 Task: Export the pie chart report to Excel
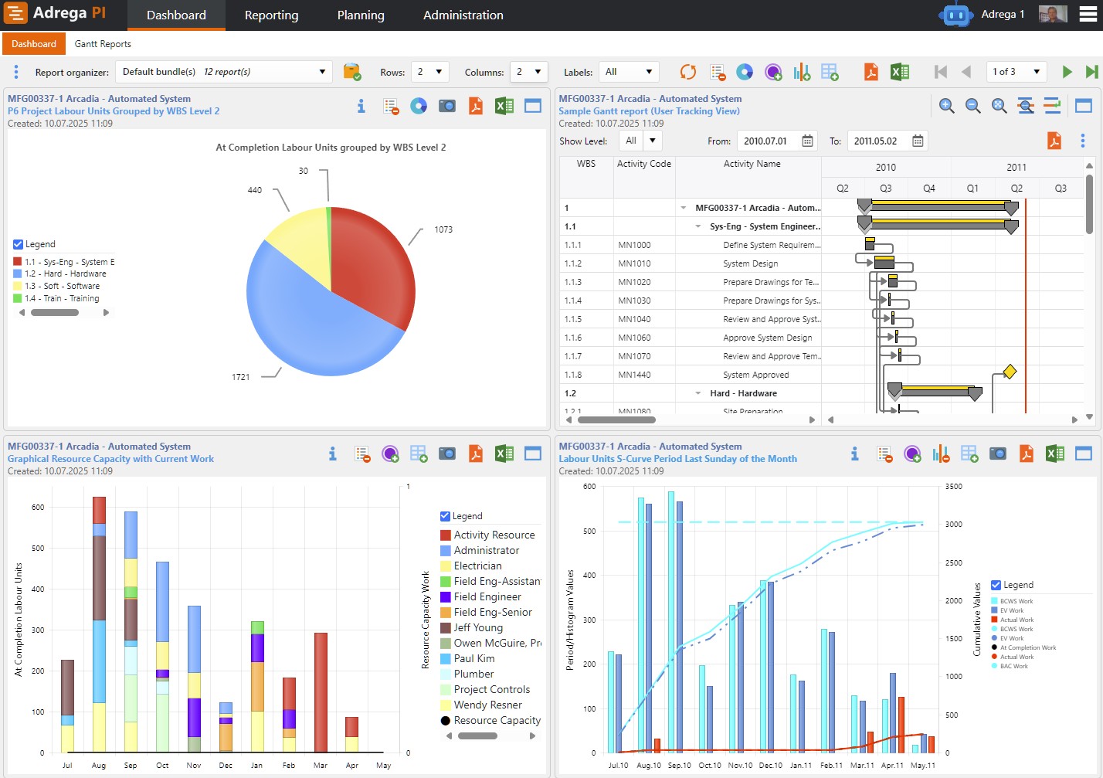504,106
